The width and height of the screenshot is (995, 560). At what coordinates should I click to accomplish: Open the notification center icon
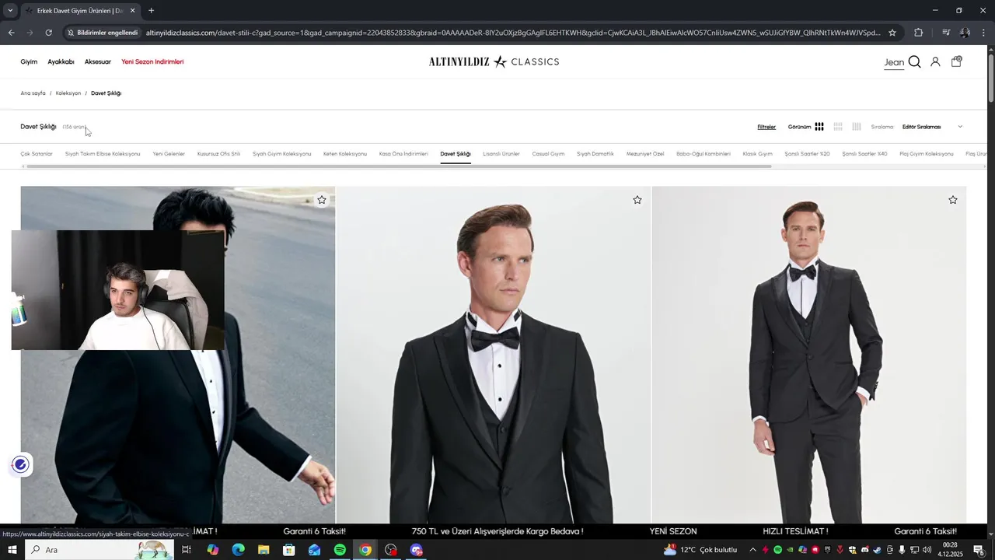point(979,550)
